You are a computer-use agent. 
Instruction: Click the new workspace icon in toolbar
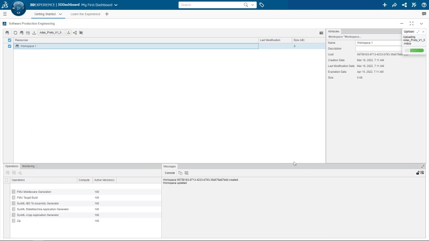click(7, 33)
